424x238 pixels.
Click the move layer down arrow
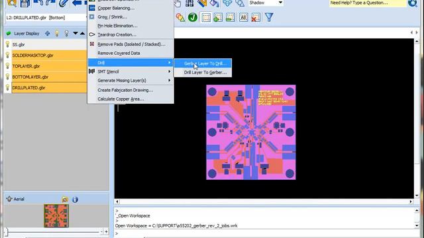pos(76,34)
